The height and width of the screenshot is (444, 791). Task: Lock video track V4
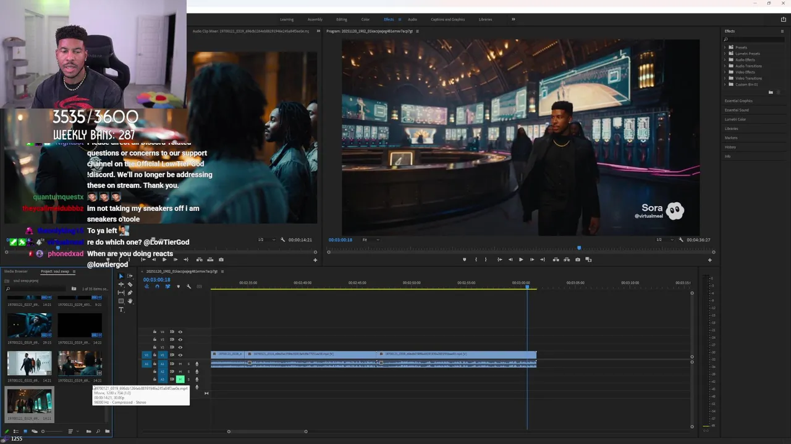[x=154, y=332]
